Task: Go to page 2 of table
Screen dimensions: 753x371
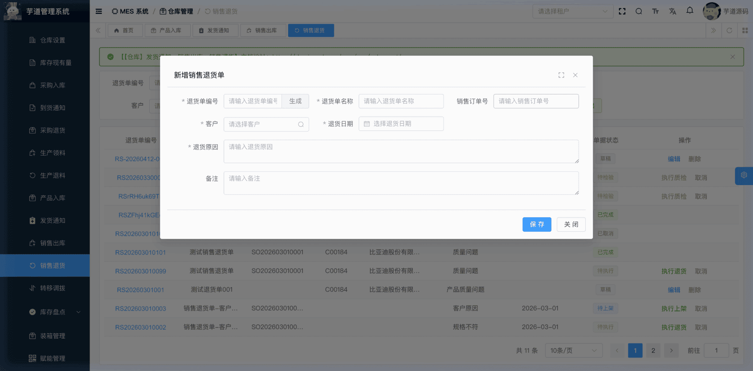Action: (653, 350)
